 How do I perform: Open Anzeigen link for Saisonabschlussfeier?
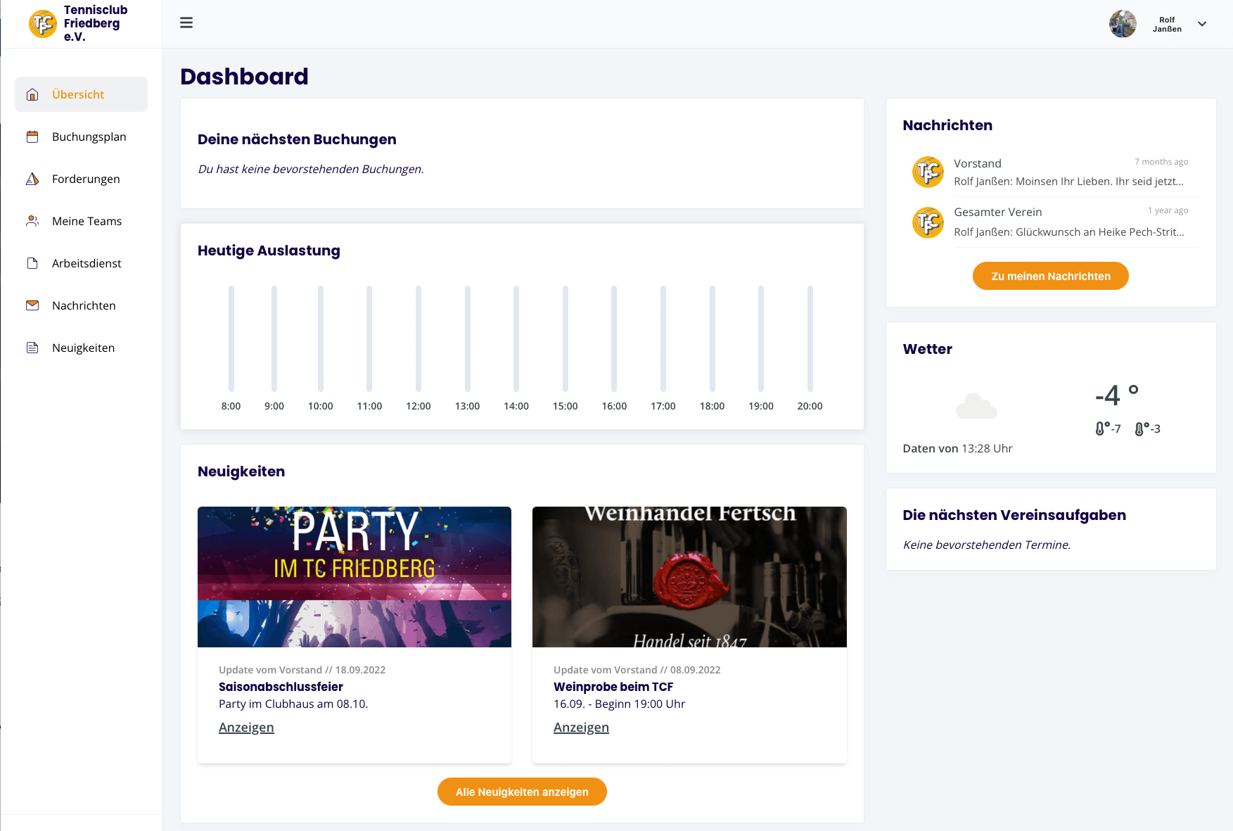[246, 728]
